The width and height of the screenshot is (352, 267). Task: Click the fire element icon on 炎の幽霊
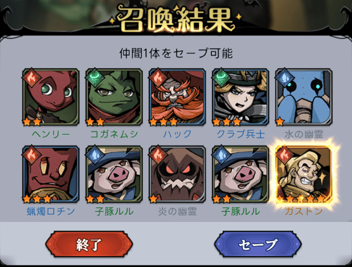159,155
